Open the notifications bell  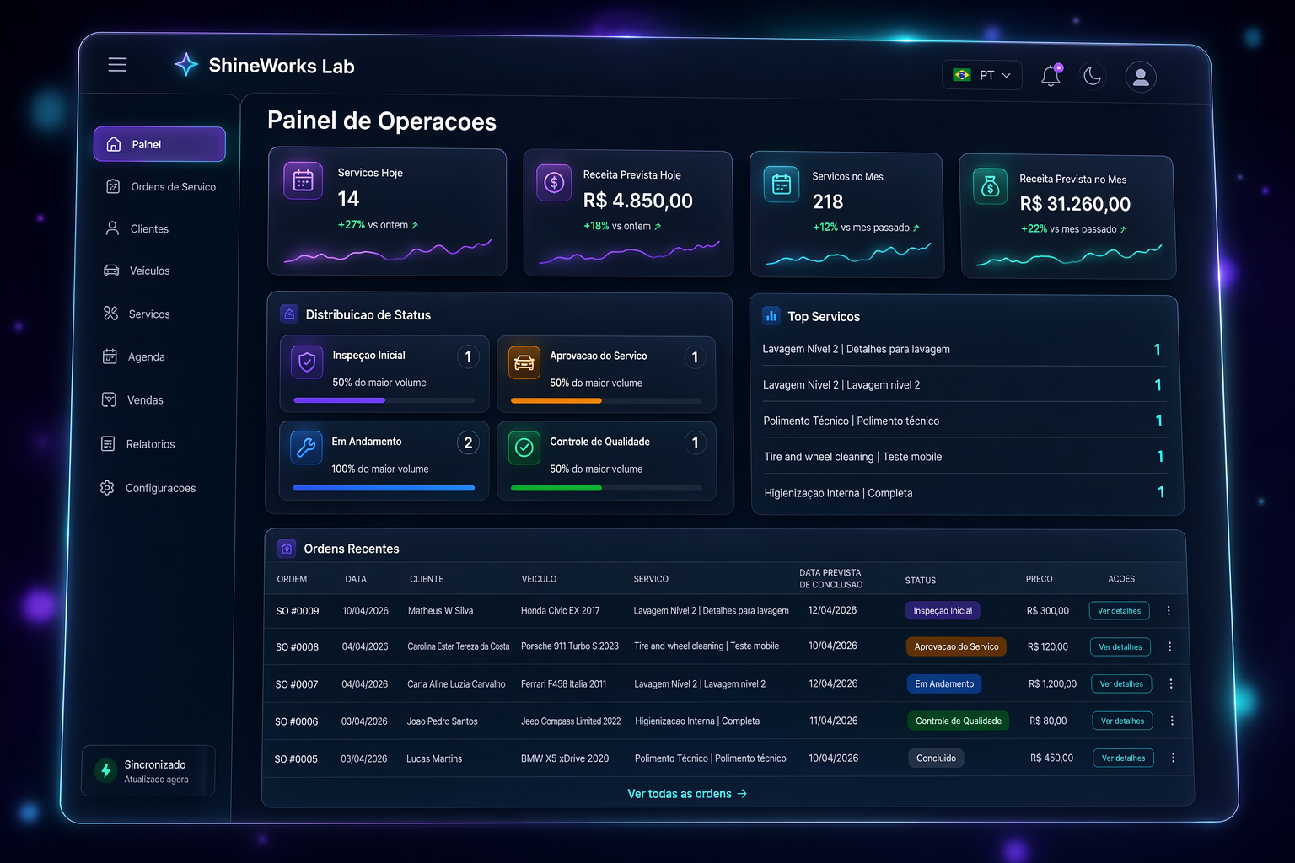(1051, 76)
